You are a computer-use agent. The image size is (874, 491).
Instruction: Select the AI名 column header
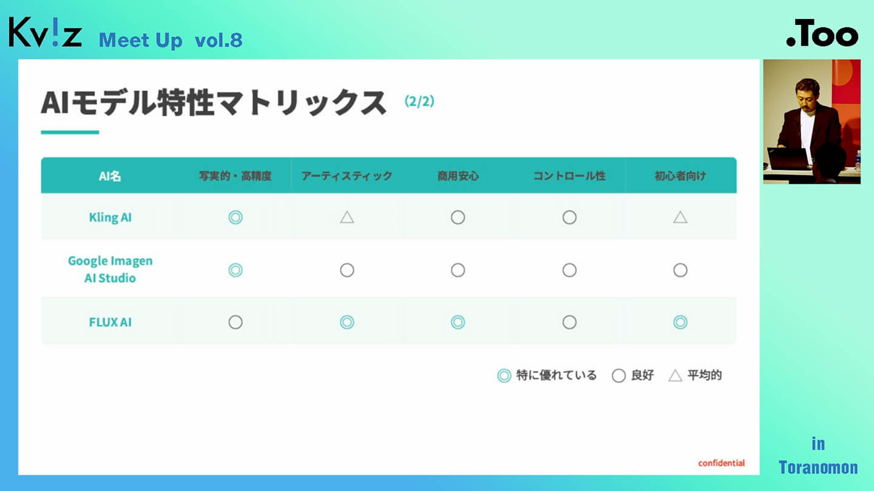[110, 176]
